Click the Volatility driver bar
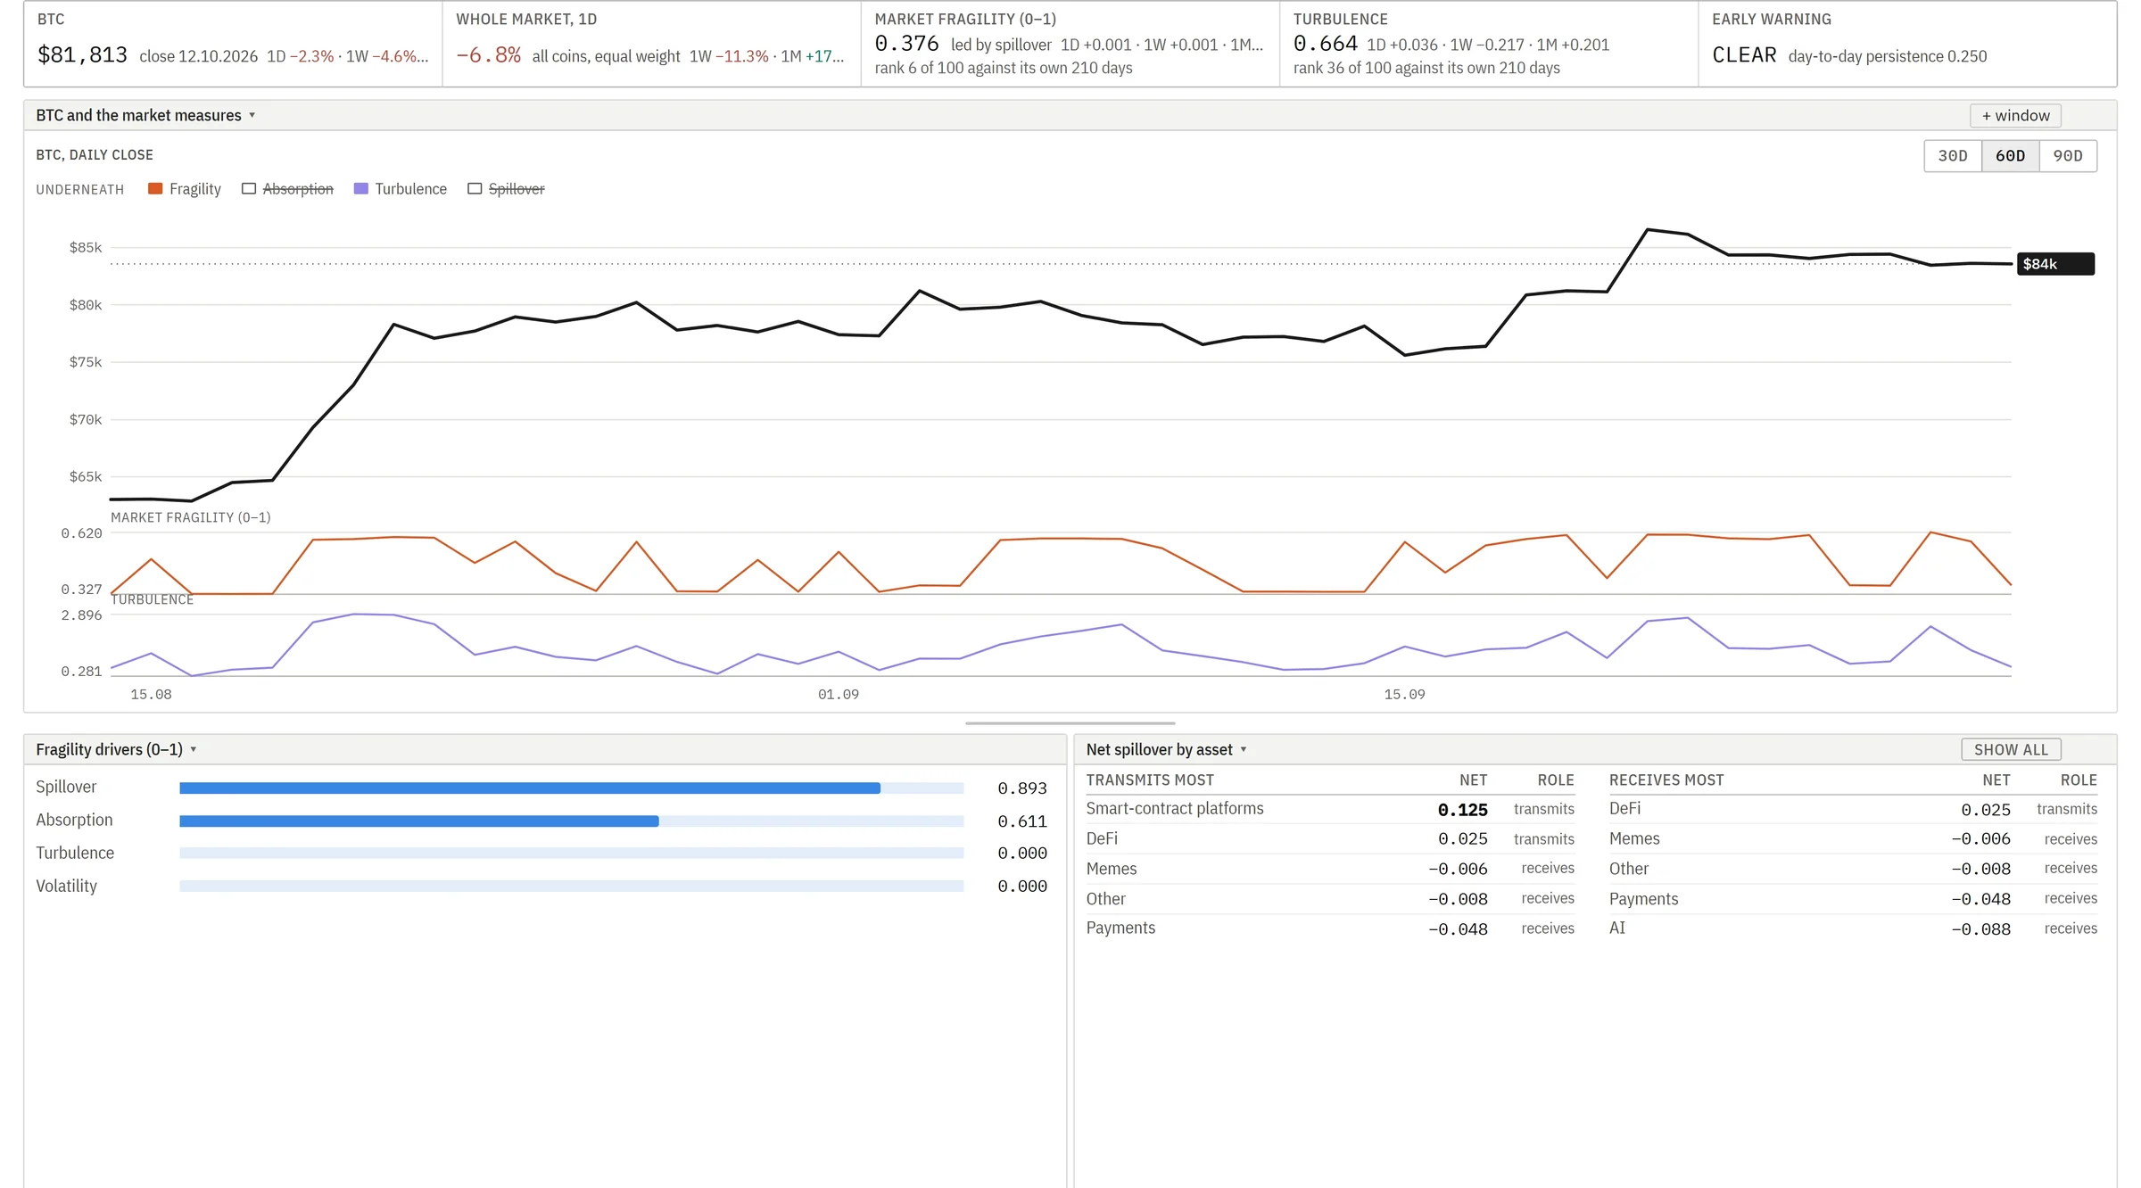 coord(571,887)
